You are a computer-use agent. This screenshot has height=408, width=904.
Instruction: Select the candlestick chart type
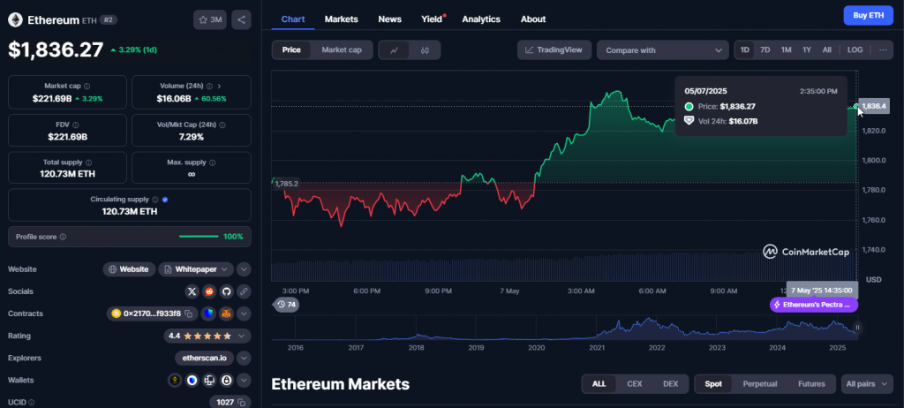(x=425, y=50)
